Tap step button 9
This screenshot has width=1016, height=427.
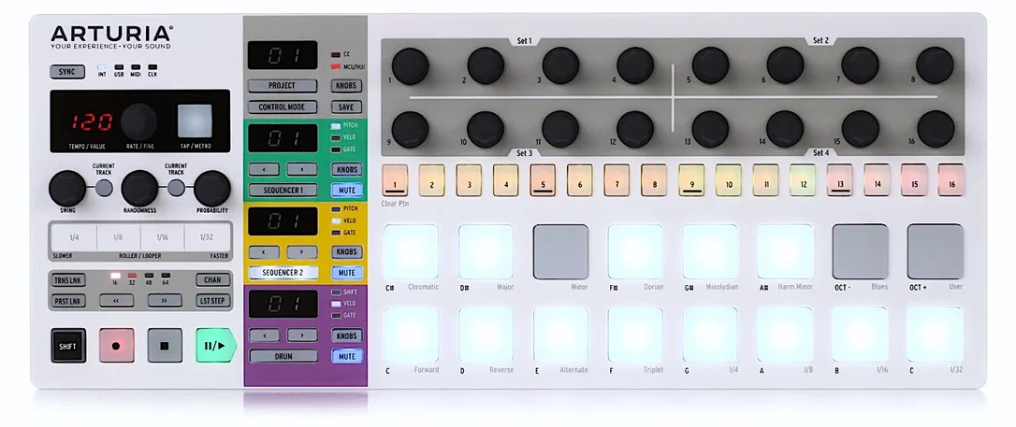pyautogui.click(x=691, y=179)
